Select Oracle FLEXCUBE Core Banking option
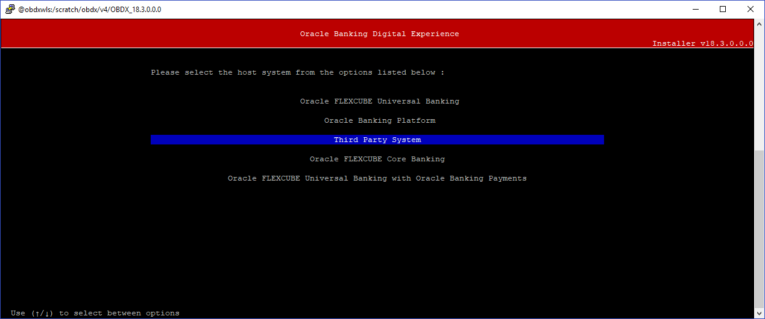Screen dimensions: 765x319 tap(377, 159)
